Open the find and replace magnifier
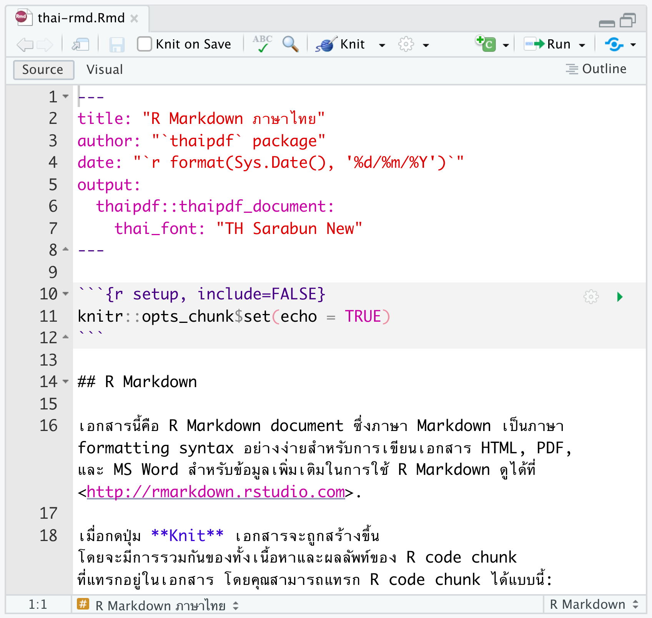 click(x=290, y=44)
